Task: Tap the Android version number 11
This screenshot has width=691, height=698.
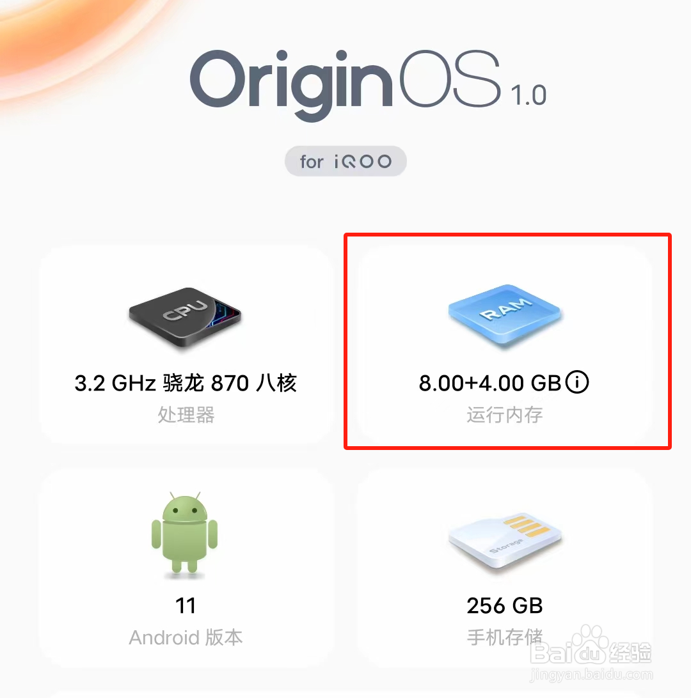Action: [186, 606]
